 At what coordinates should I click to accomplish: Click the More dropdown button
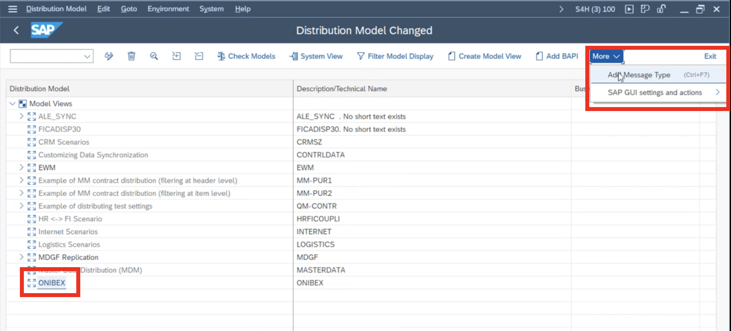(x=606, y=56)
